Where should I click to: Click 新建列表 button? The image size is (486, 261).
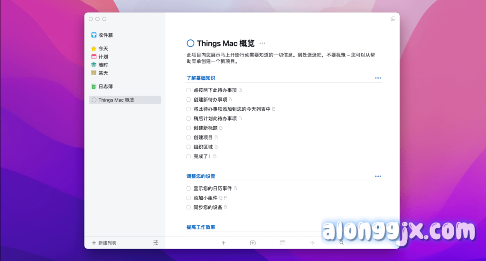pos(104,242)
